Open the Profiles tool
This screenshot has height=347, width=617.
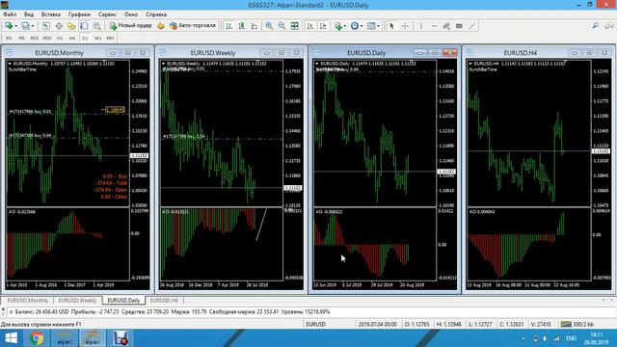point(25,26)
